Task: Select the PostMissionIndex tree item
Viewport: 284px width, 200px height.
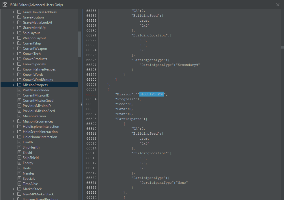Action: click(36, 90)
